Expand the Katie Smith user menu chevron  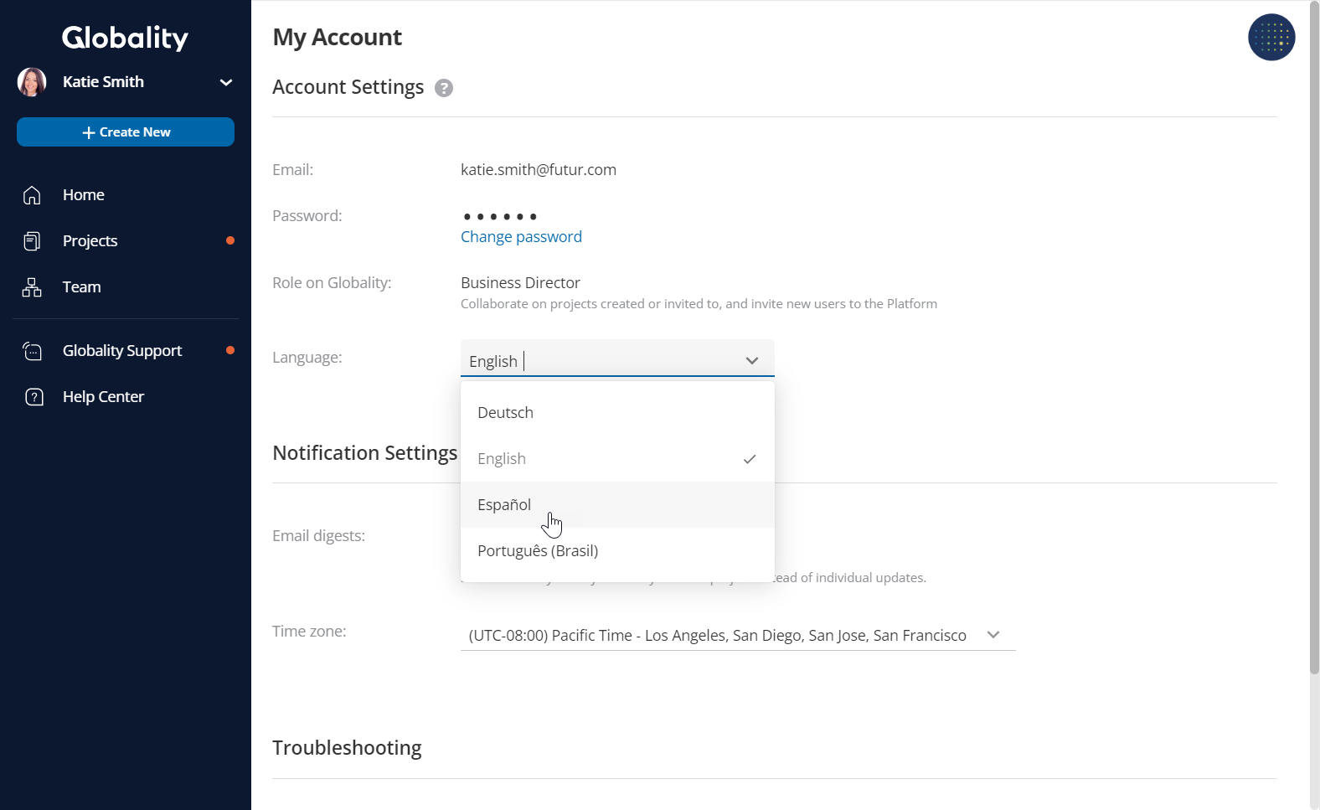pyautogui.click(x=226, y=82)
